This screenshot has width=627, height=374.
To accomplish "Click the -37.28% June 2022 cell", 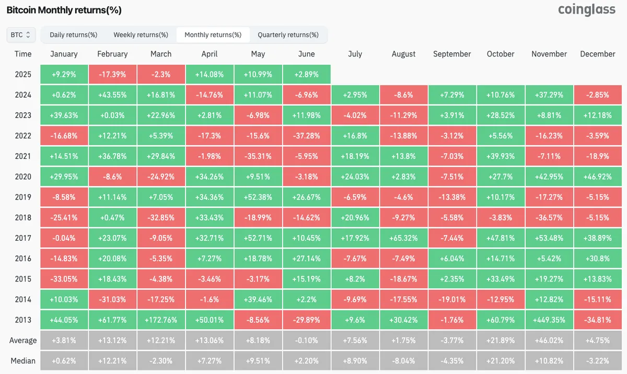I will coord(306,136).
